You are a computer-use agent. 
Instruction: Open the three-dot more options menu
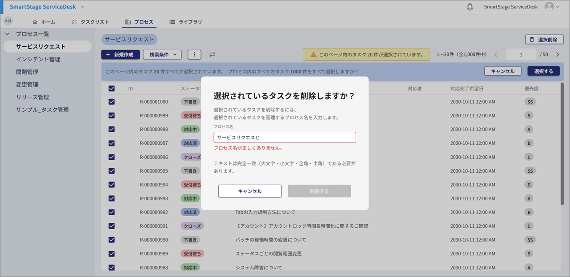click(x=194, y=55)
